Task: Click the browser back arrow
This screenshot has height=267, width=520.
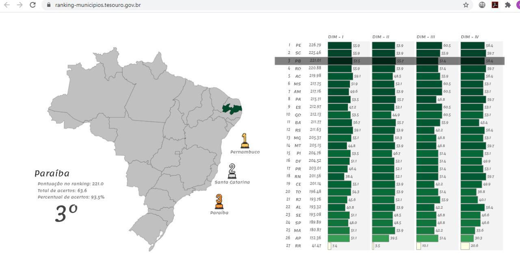Action: point(6,5)
